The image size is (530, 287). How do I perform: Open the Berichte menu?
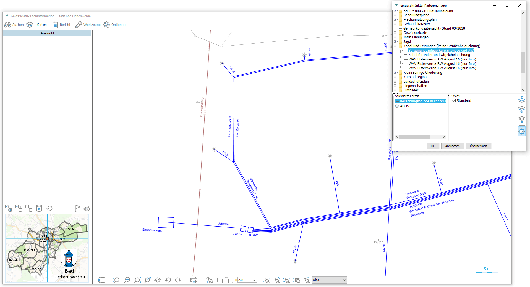coord(62,25)
